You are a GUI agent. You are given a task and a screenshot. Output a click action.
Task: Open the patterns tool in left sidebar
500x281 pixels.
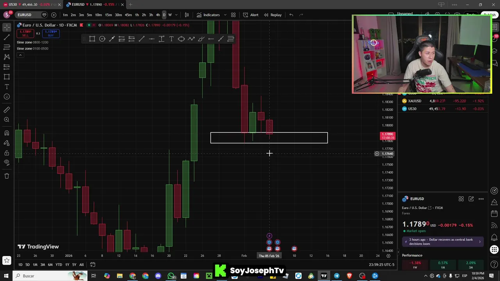coord(7,57)
